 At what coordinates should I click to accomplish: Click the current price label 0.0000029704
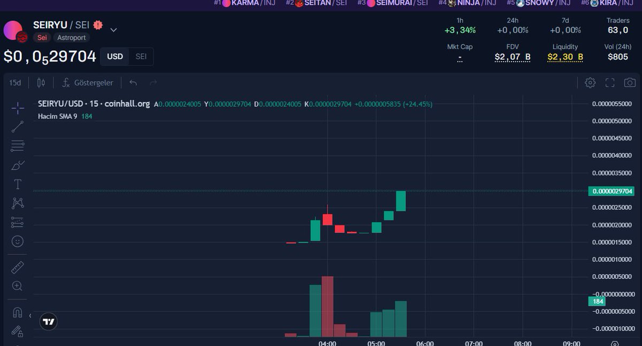tap(612, 191)
